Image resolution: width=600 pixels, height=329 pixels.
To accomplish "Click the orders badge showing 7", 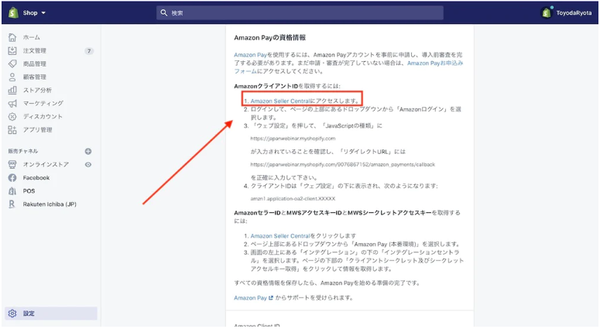I will [x=89, y=51].
